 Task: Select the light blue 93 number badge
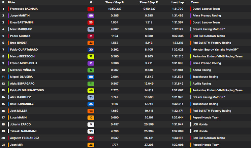(91, 29)
